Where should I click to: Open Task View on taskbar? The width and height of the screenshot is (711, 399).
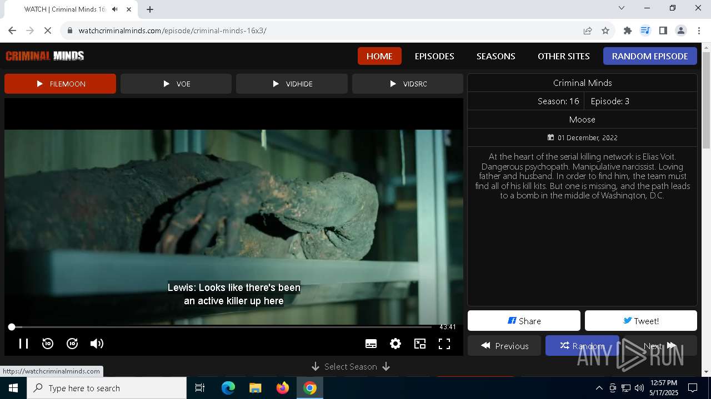coord(200,388)
